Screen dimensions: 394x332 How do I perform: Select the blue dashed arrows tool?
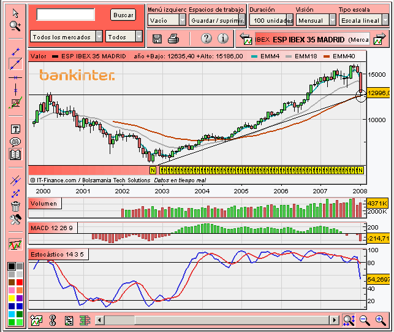(x=15, y=193)
